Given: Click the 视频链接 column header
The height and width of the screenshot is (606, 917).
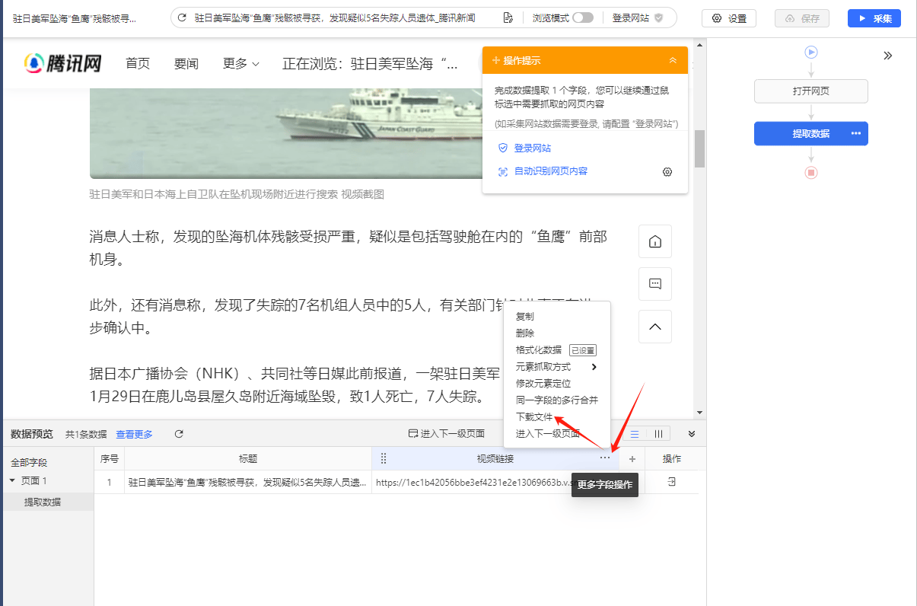Looking at the screenshot, I should [495, 458].
